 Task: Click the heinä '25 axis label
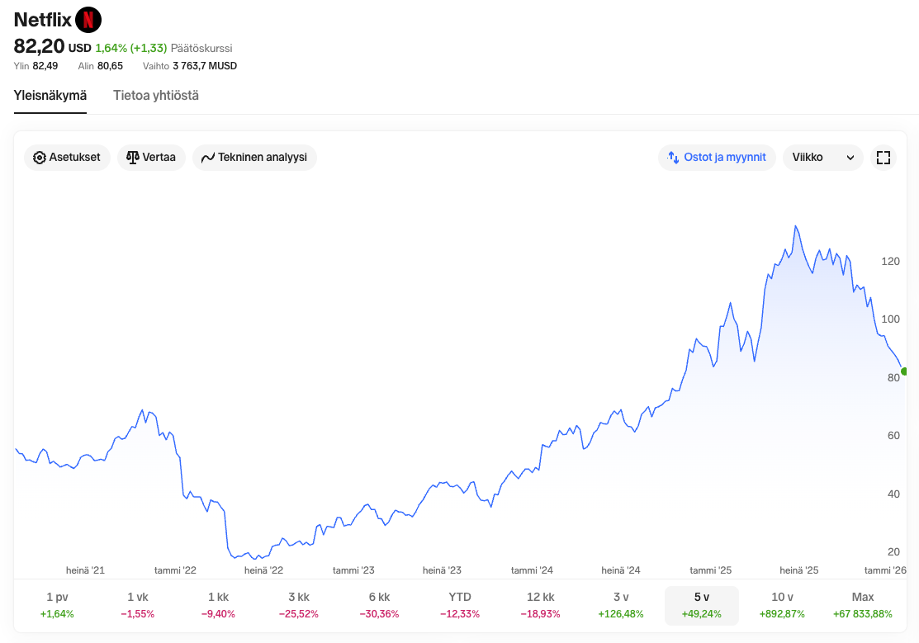pos(798,570)
